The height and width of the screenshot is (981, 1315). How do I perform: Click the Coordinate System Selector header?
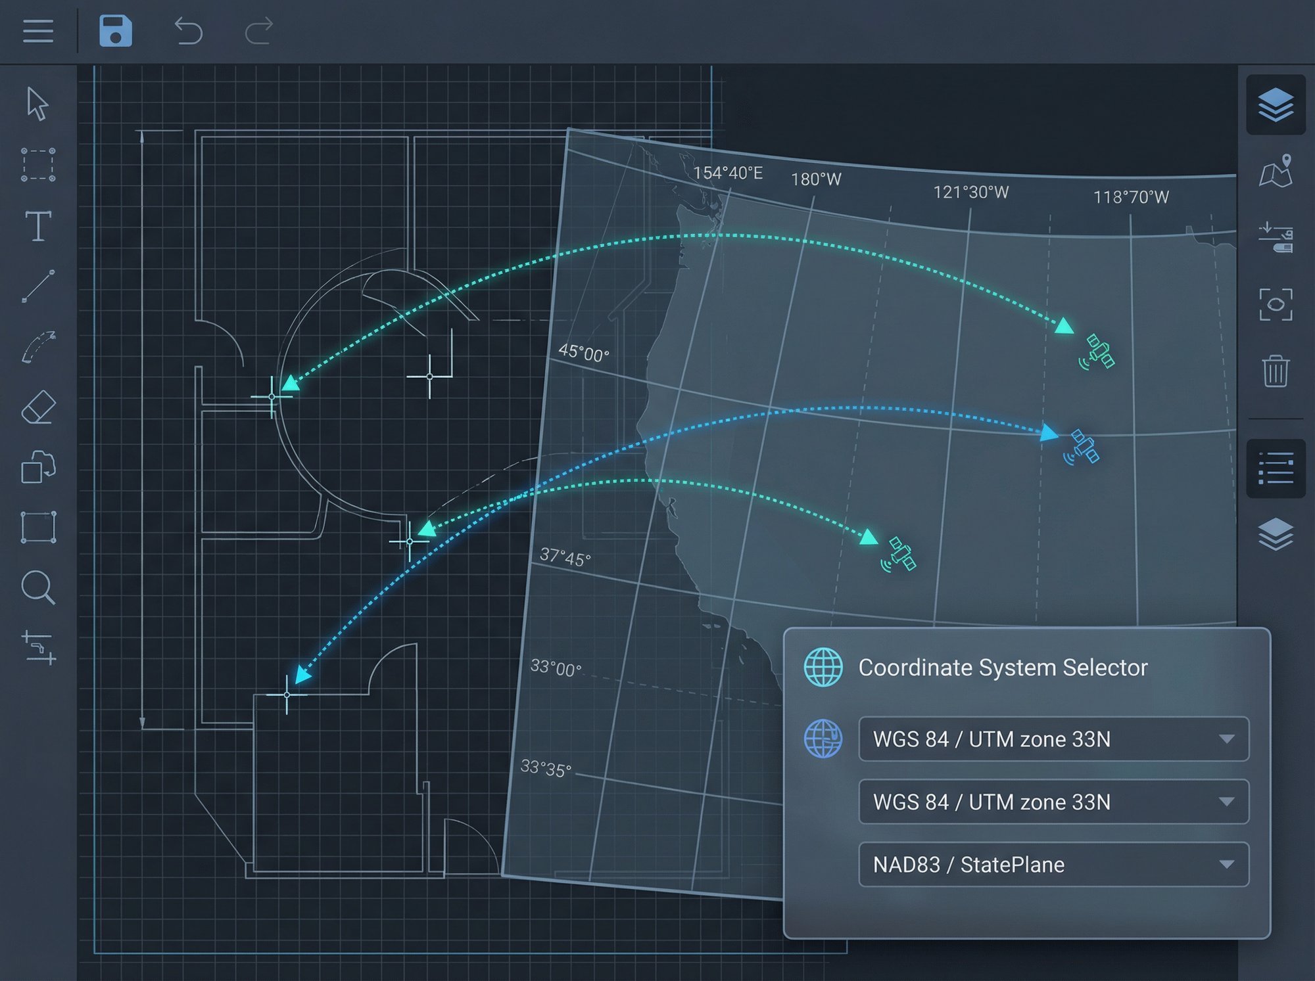tap(1002, 667)
